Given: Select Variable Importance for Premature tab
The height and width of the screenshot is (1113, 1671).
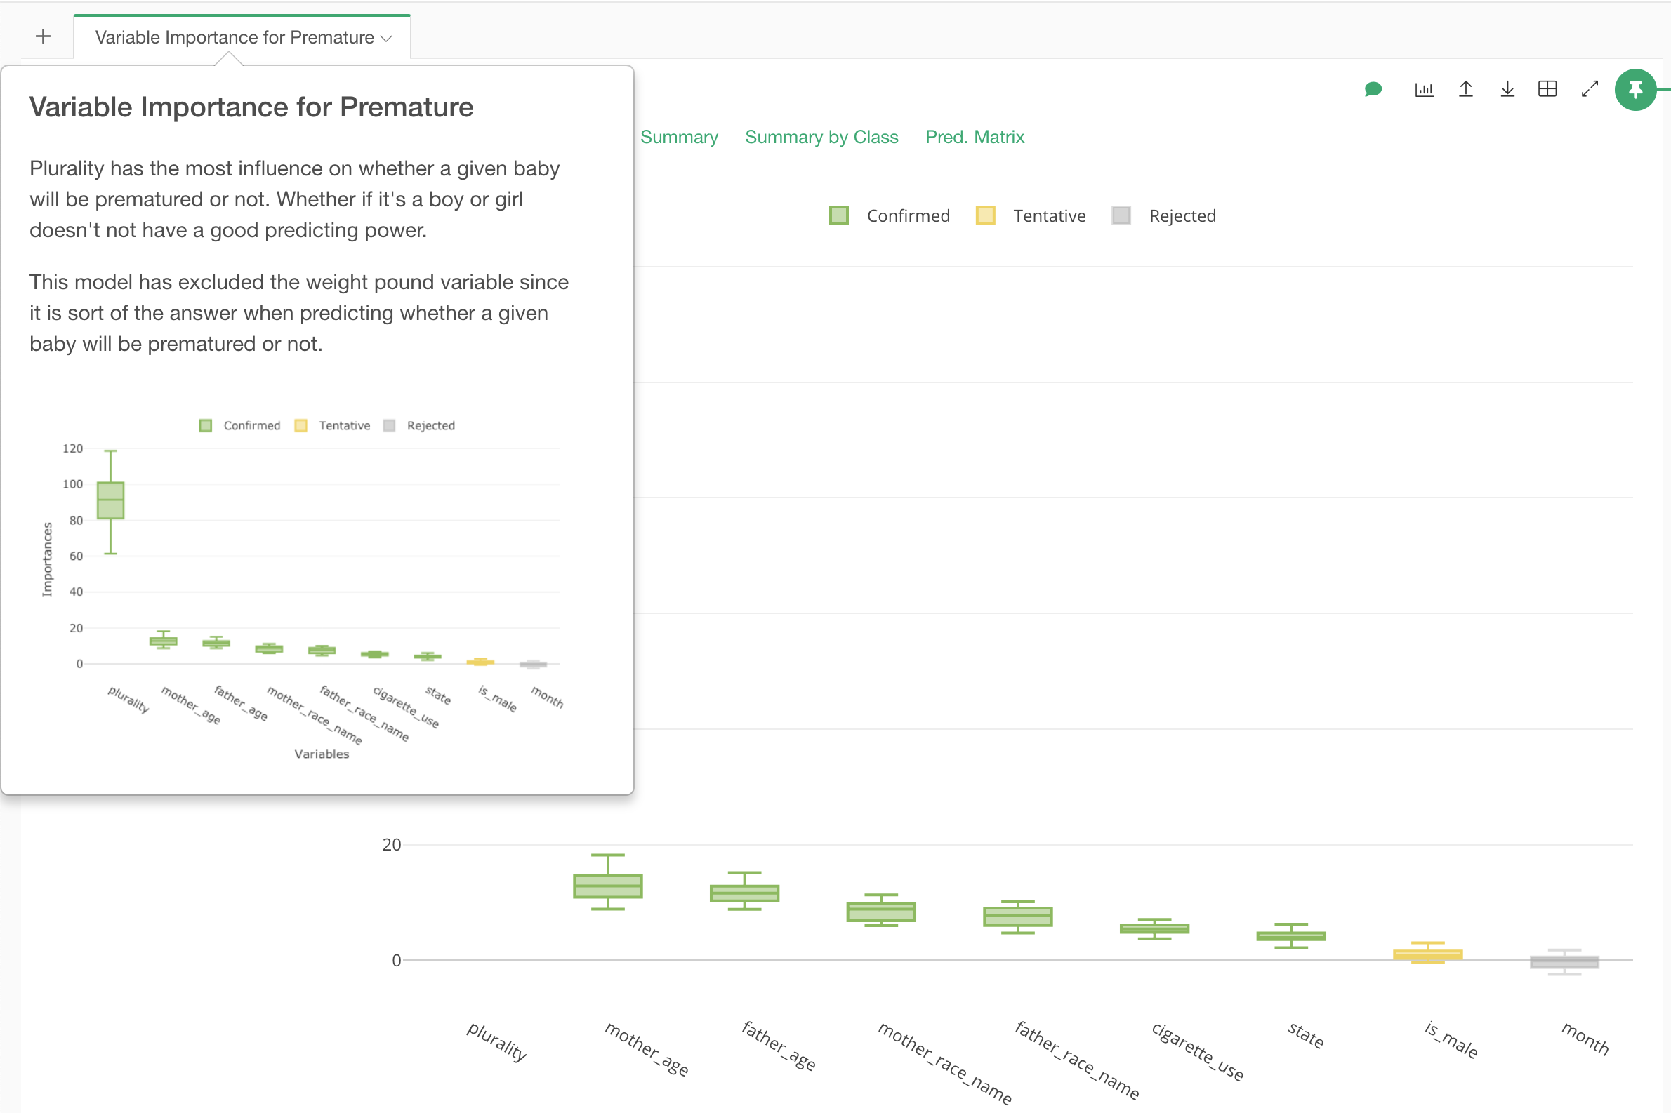Looking at the screenshot, I should [235, 38].
